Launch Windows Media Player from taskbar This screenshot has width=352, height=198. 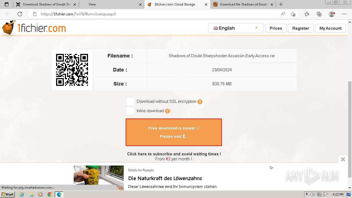40,194
